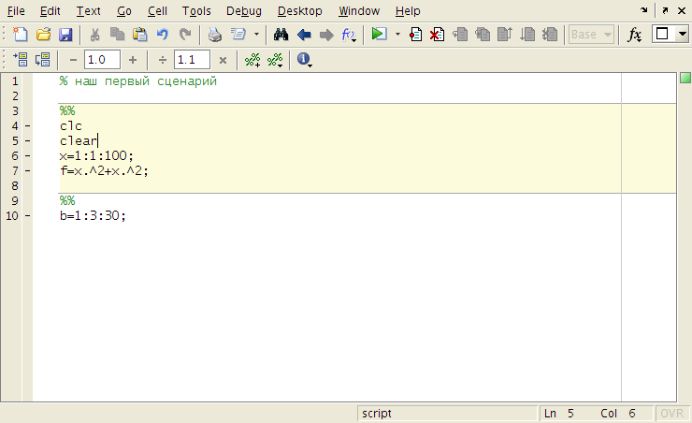This screenshot has width=692, height=423.
Task: Clear all breakpoints with the red X icon
Action: click(437, 34)
